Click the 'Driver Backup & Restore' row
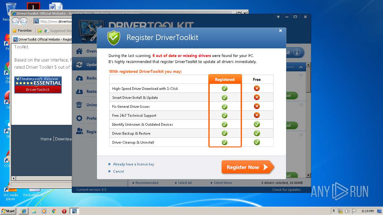The width and height of the screenshot is (383, 215). click(191, 133)
